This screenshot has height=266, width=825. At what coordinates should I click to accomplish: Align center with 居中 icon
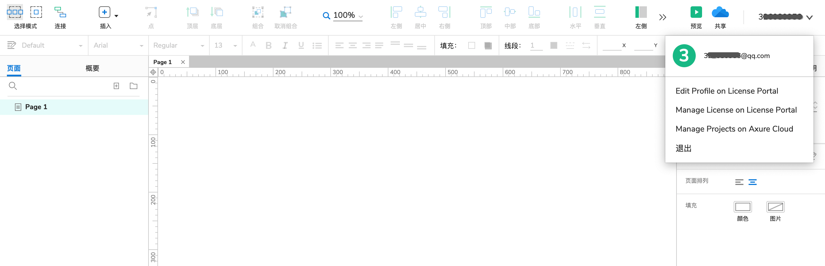[x=420, y=12]
